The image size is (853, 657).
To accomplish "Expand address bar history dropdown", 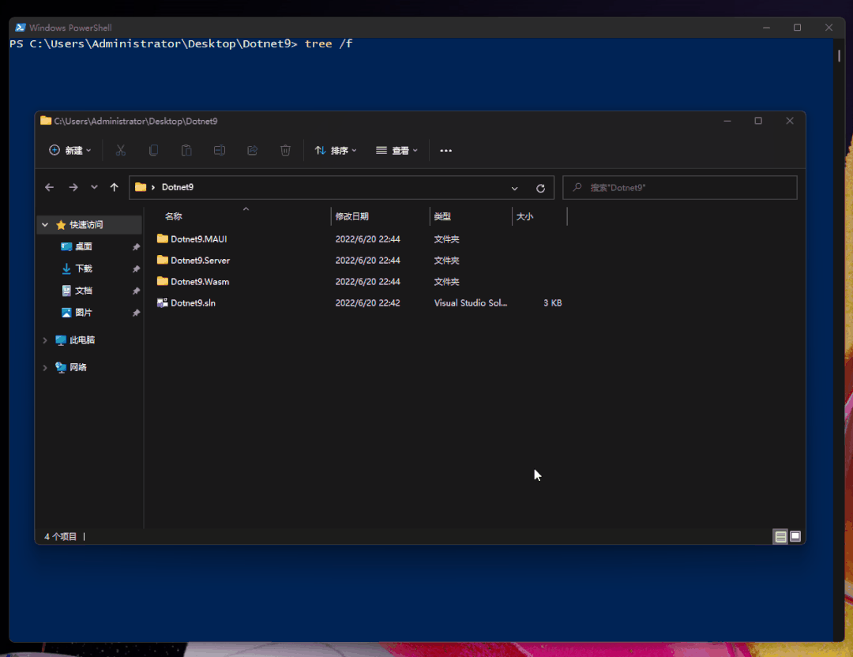I will (x=515, y=188).
